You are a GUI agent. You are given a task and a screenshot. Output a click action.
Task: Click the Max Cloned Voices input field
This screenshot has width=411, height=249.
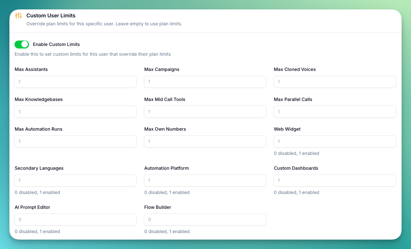click(335, 82)
